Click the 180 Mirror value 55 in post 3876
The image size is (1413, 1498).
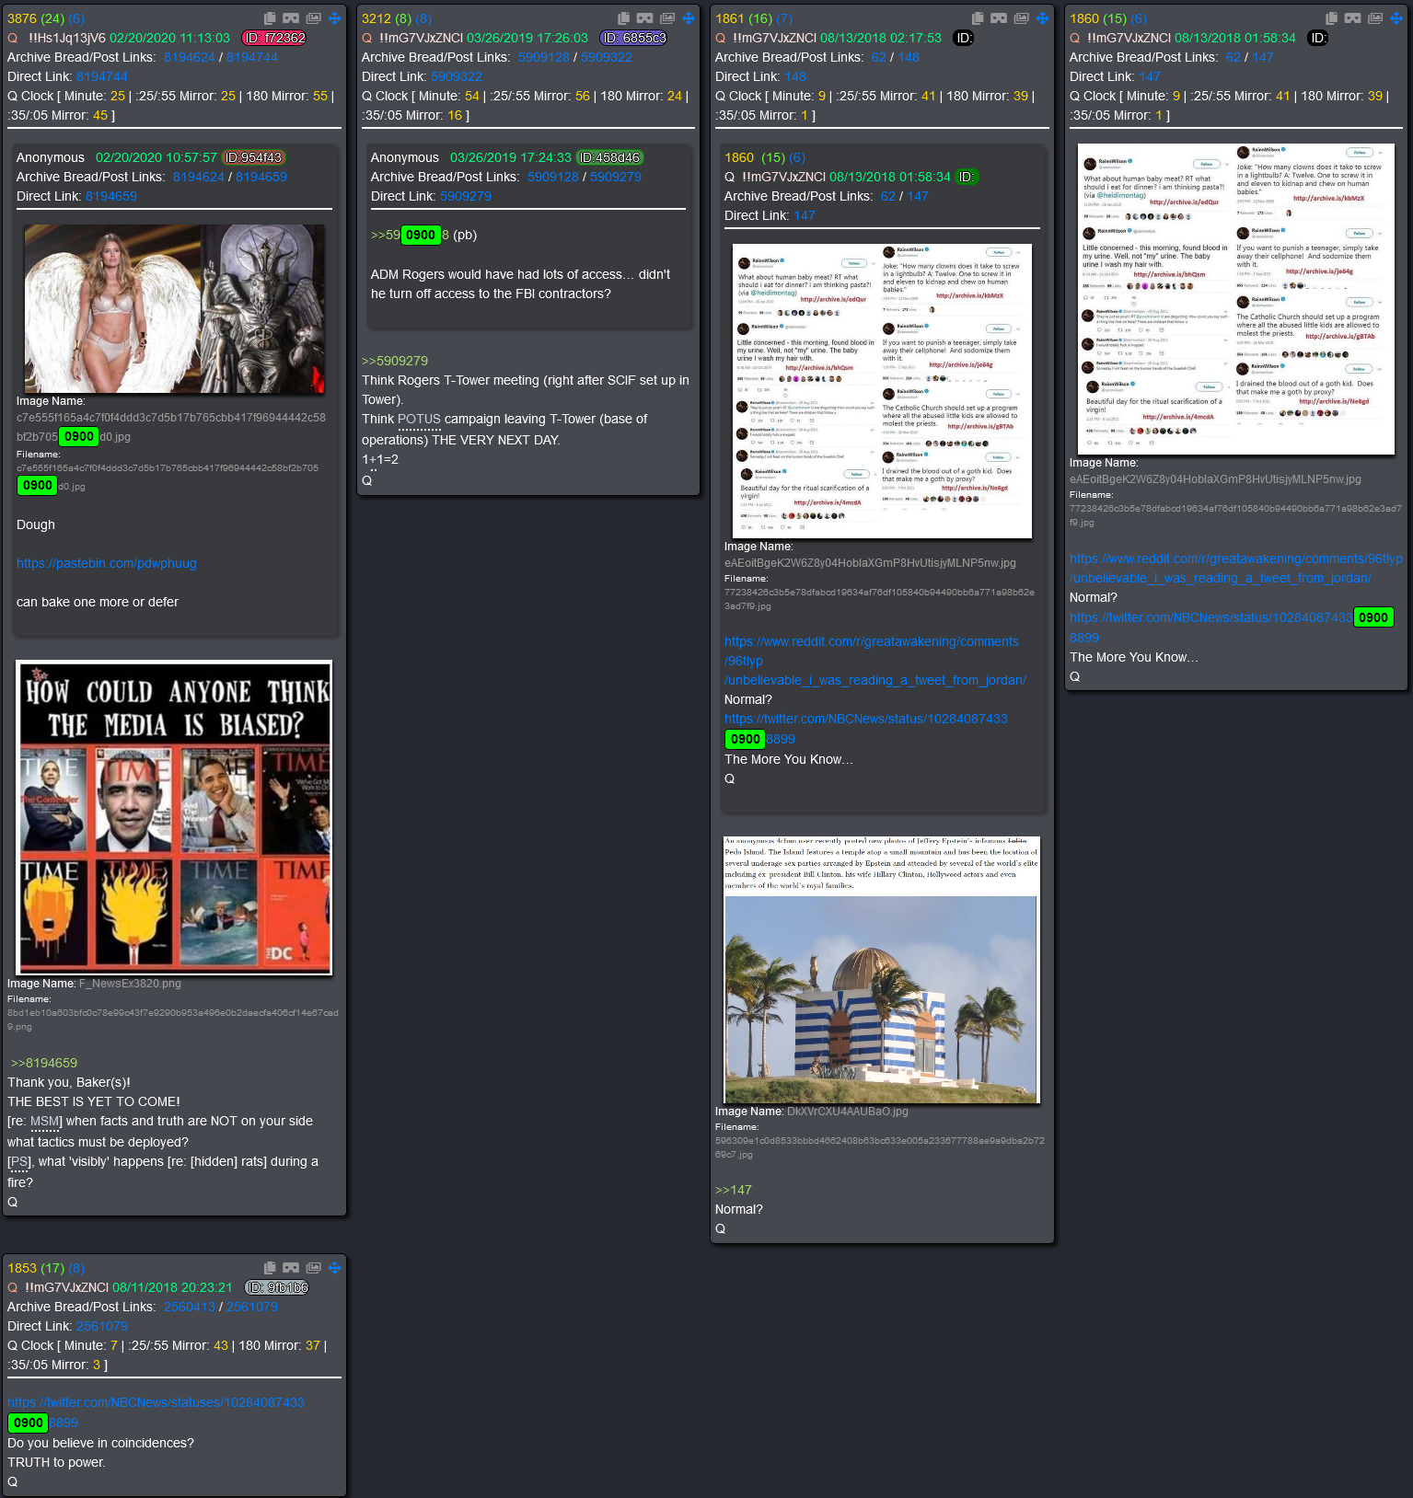tap(320, 96)
